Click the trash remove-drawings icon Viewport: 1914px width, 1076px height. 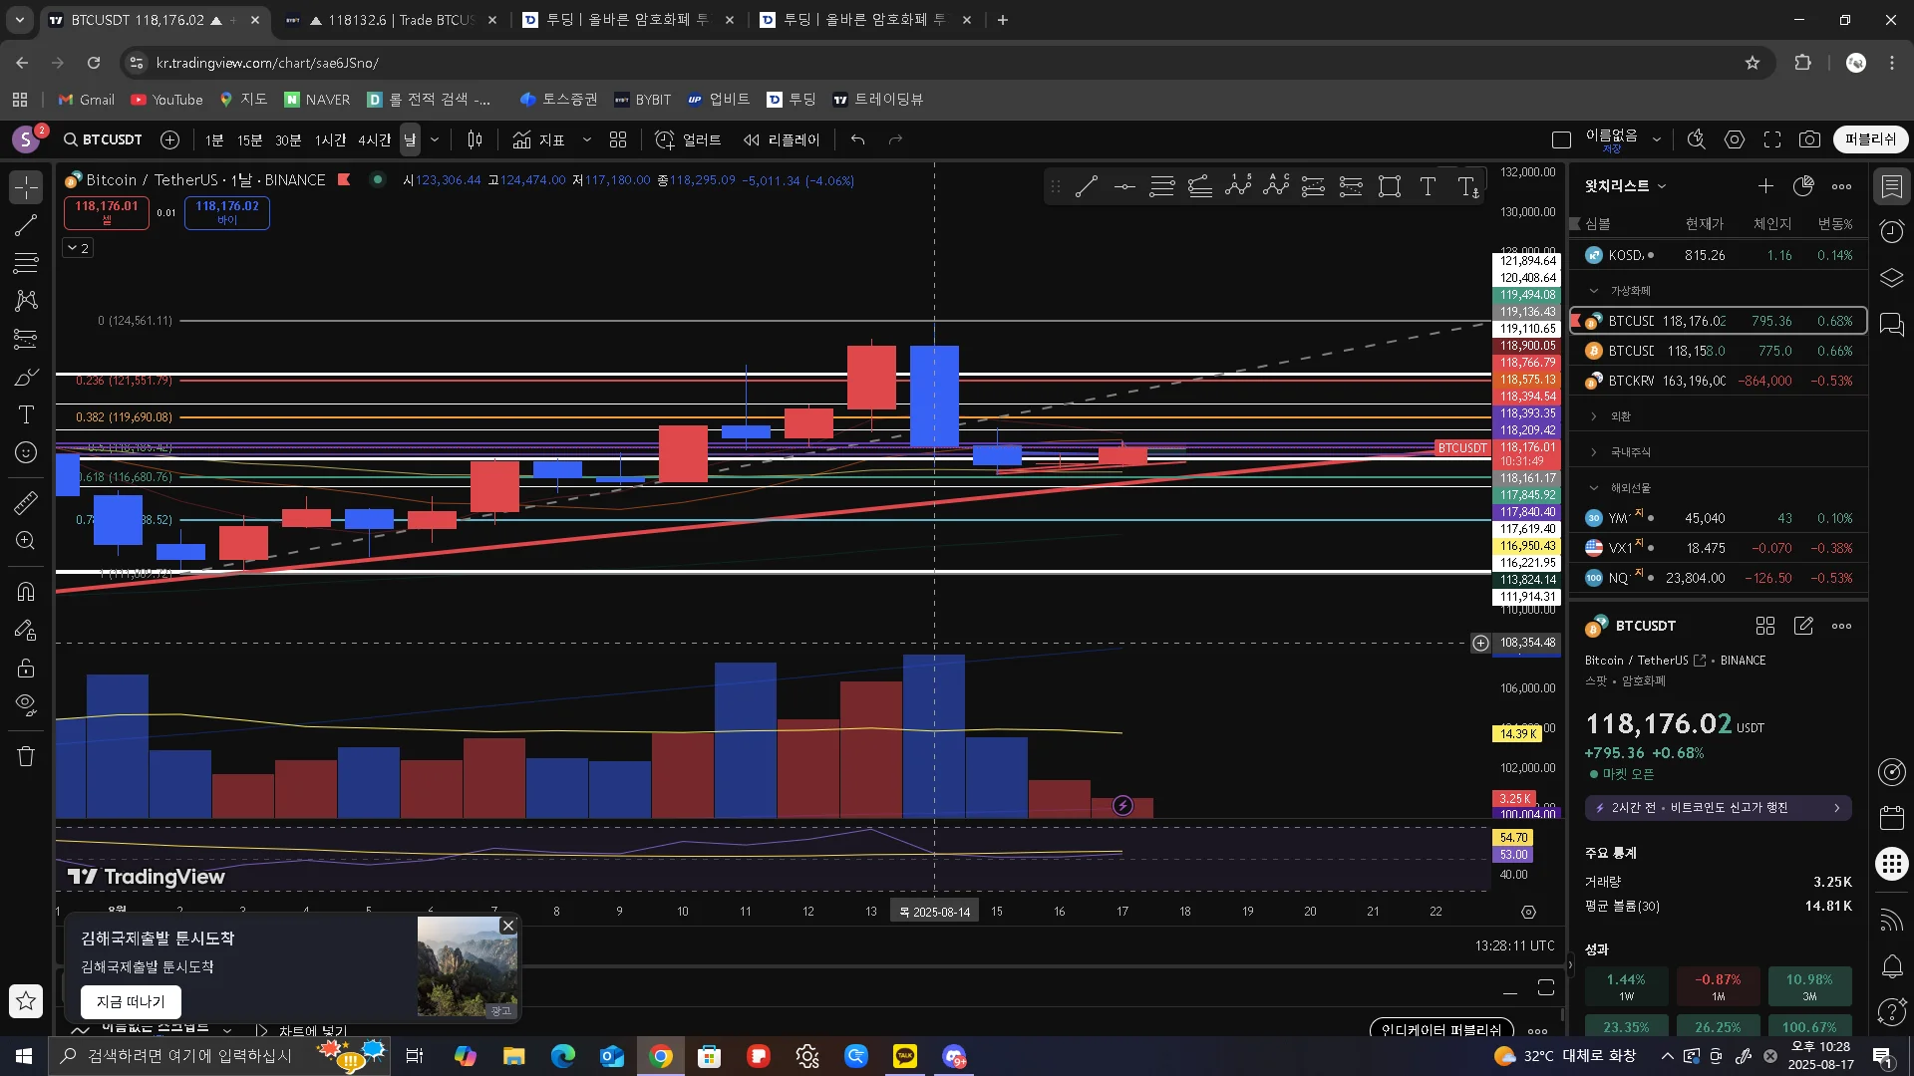(x=26, y=756)
